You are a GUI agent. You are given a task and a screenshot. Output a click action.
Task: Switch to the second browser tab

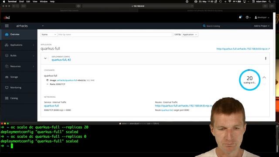(205, 10)
